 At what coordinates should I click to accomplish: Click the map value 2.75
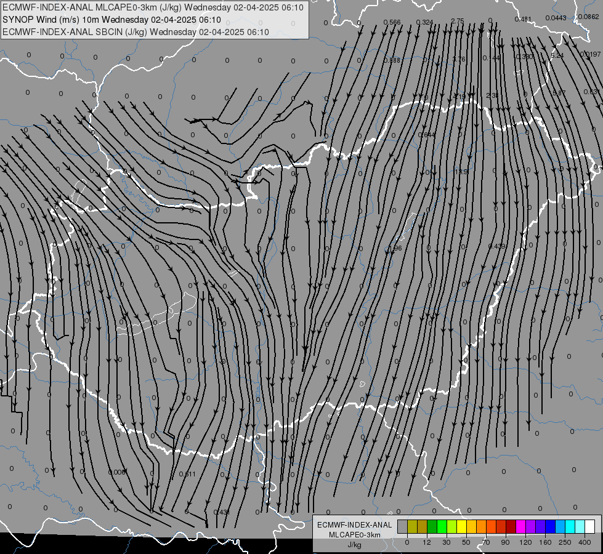point(458,21)
